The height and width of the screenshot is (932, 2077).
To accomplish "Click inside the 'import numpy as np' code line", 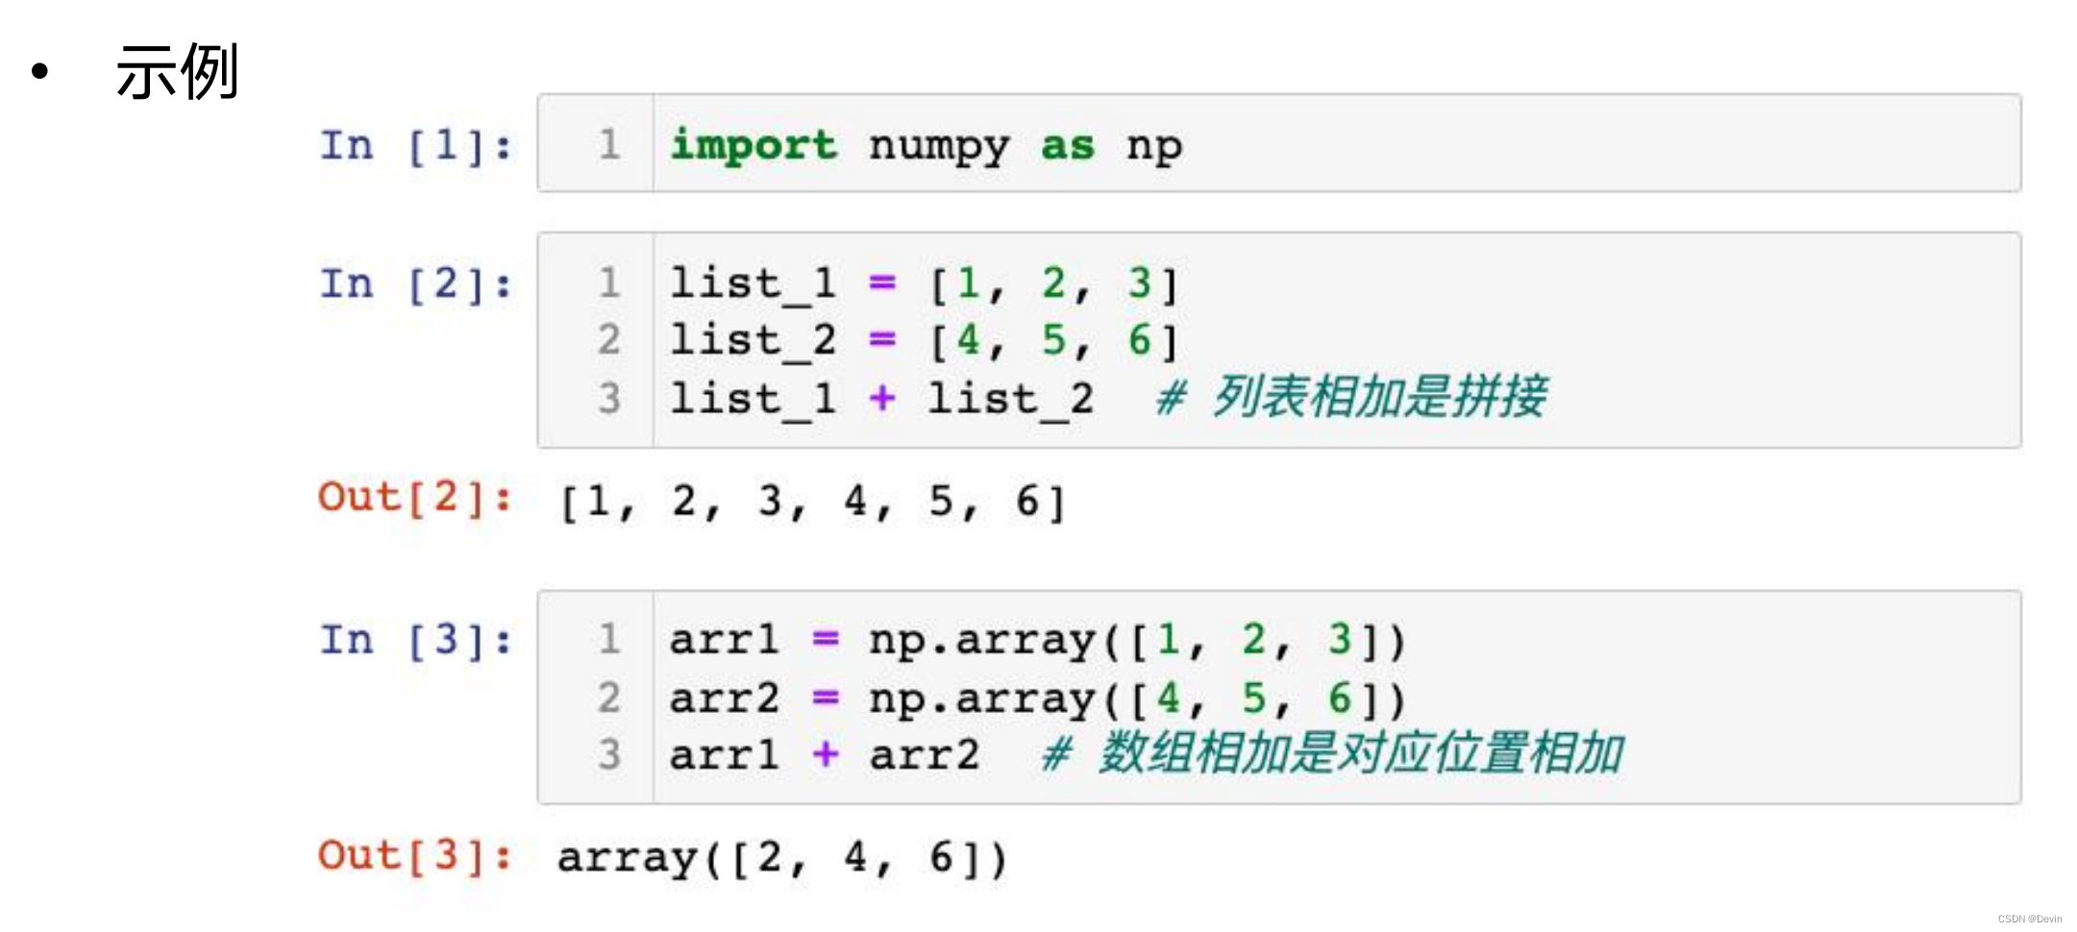I will (x=927, y=146).
